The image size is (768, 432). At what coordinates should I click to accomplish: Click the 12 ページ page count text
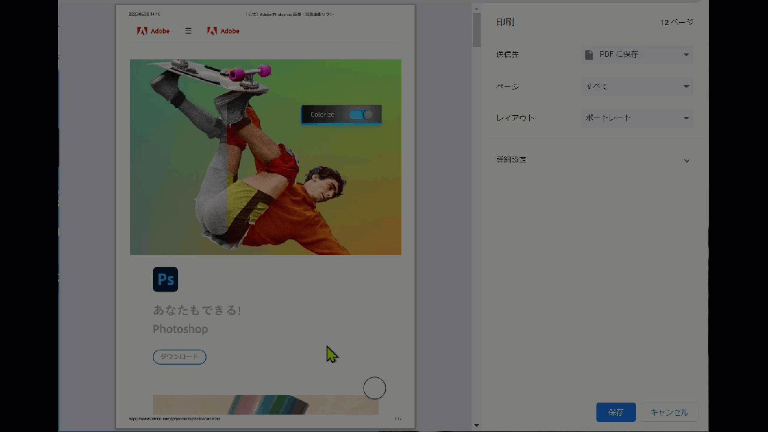(x=677, y=22)
